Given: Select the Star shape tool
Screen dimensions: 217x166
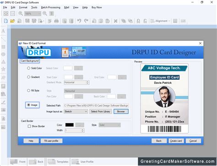Looking at the screenshot, I should pos(3,69).
